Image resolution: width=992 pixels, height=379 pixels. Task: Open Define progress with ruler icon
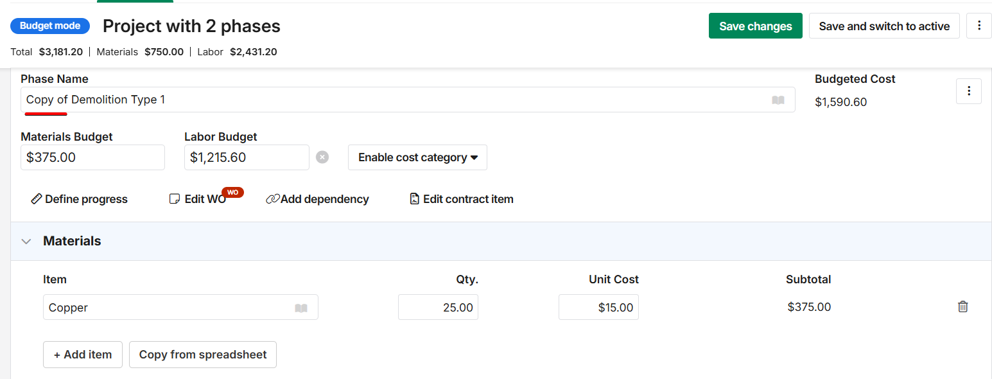pos(80,199)
